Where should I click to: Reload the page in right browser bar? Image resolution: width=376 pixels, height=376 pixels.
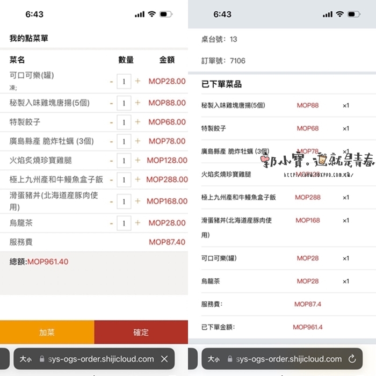[352, 359]
